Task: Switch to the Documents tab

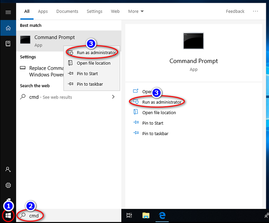Action: coord(67,11)
